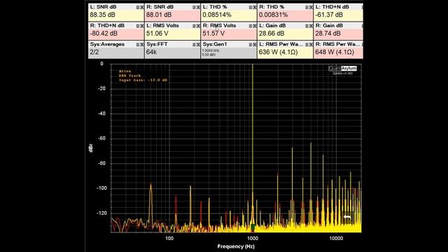Select the 0.00831% right THD value
448x252 pixels.
pyautogui.click(x=273, y=15)
